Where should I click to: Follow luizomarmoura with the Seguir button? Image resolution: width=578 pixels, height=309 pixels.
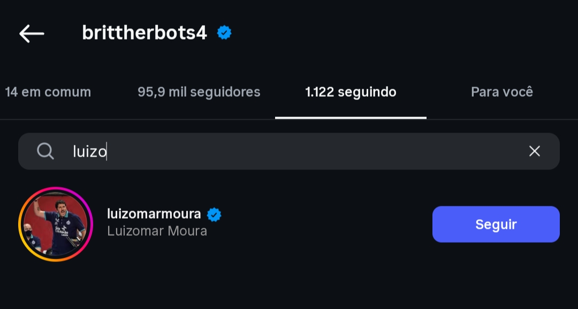click(496, 224)
